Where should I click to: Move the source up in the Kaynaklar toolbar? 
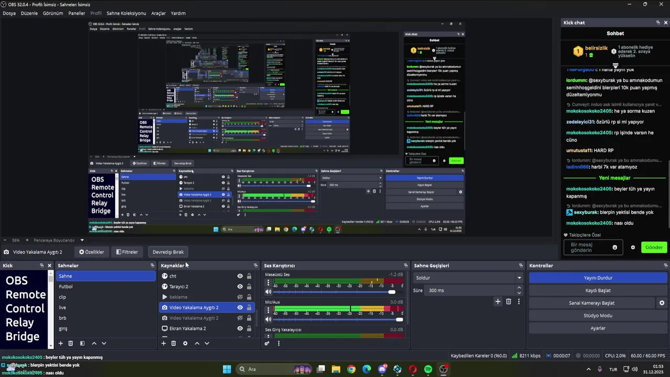coord(197,343)
